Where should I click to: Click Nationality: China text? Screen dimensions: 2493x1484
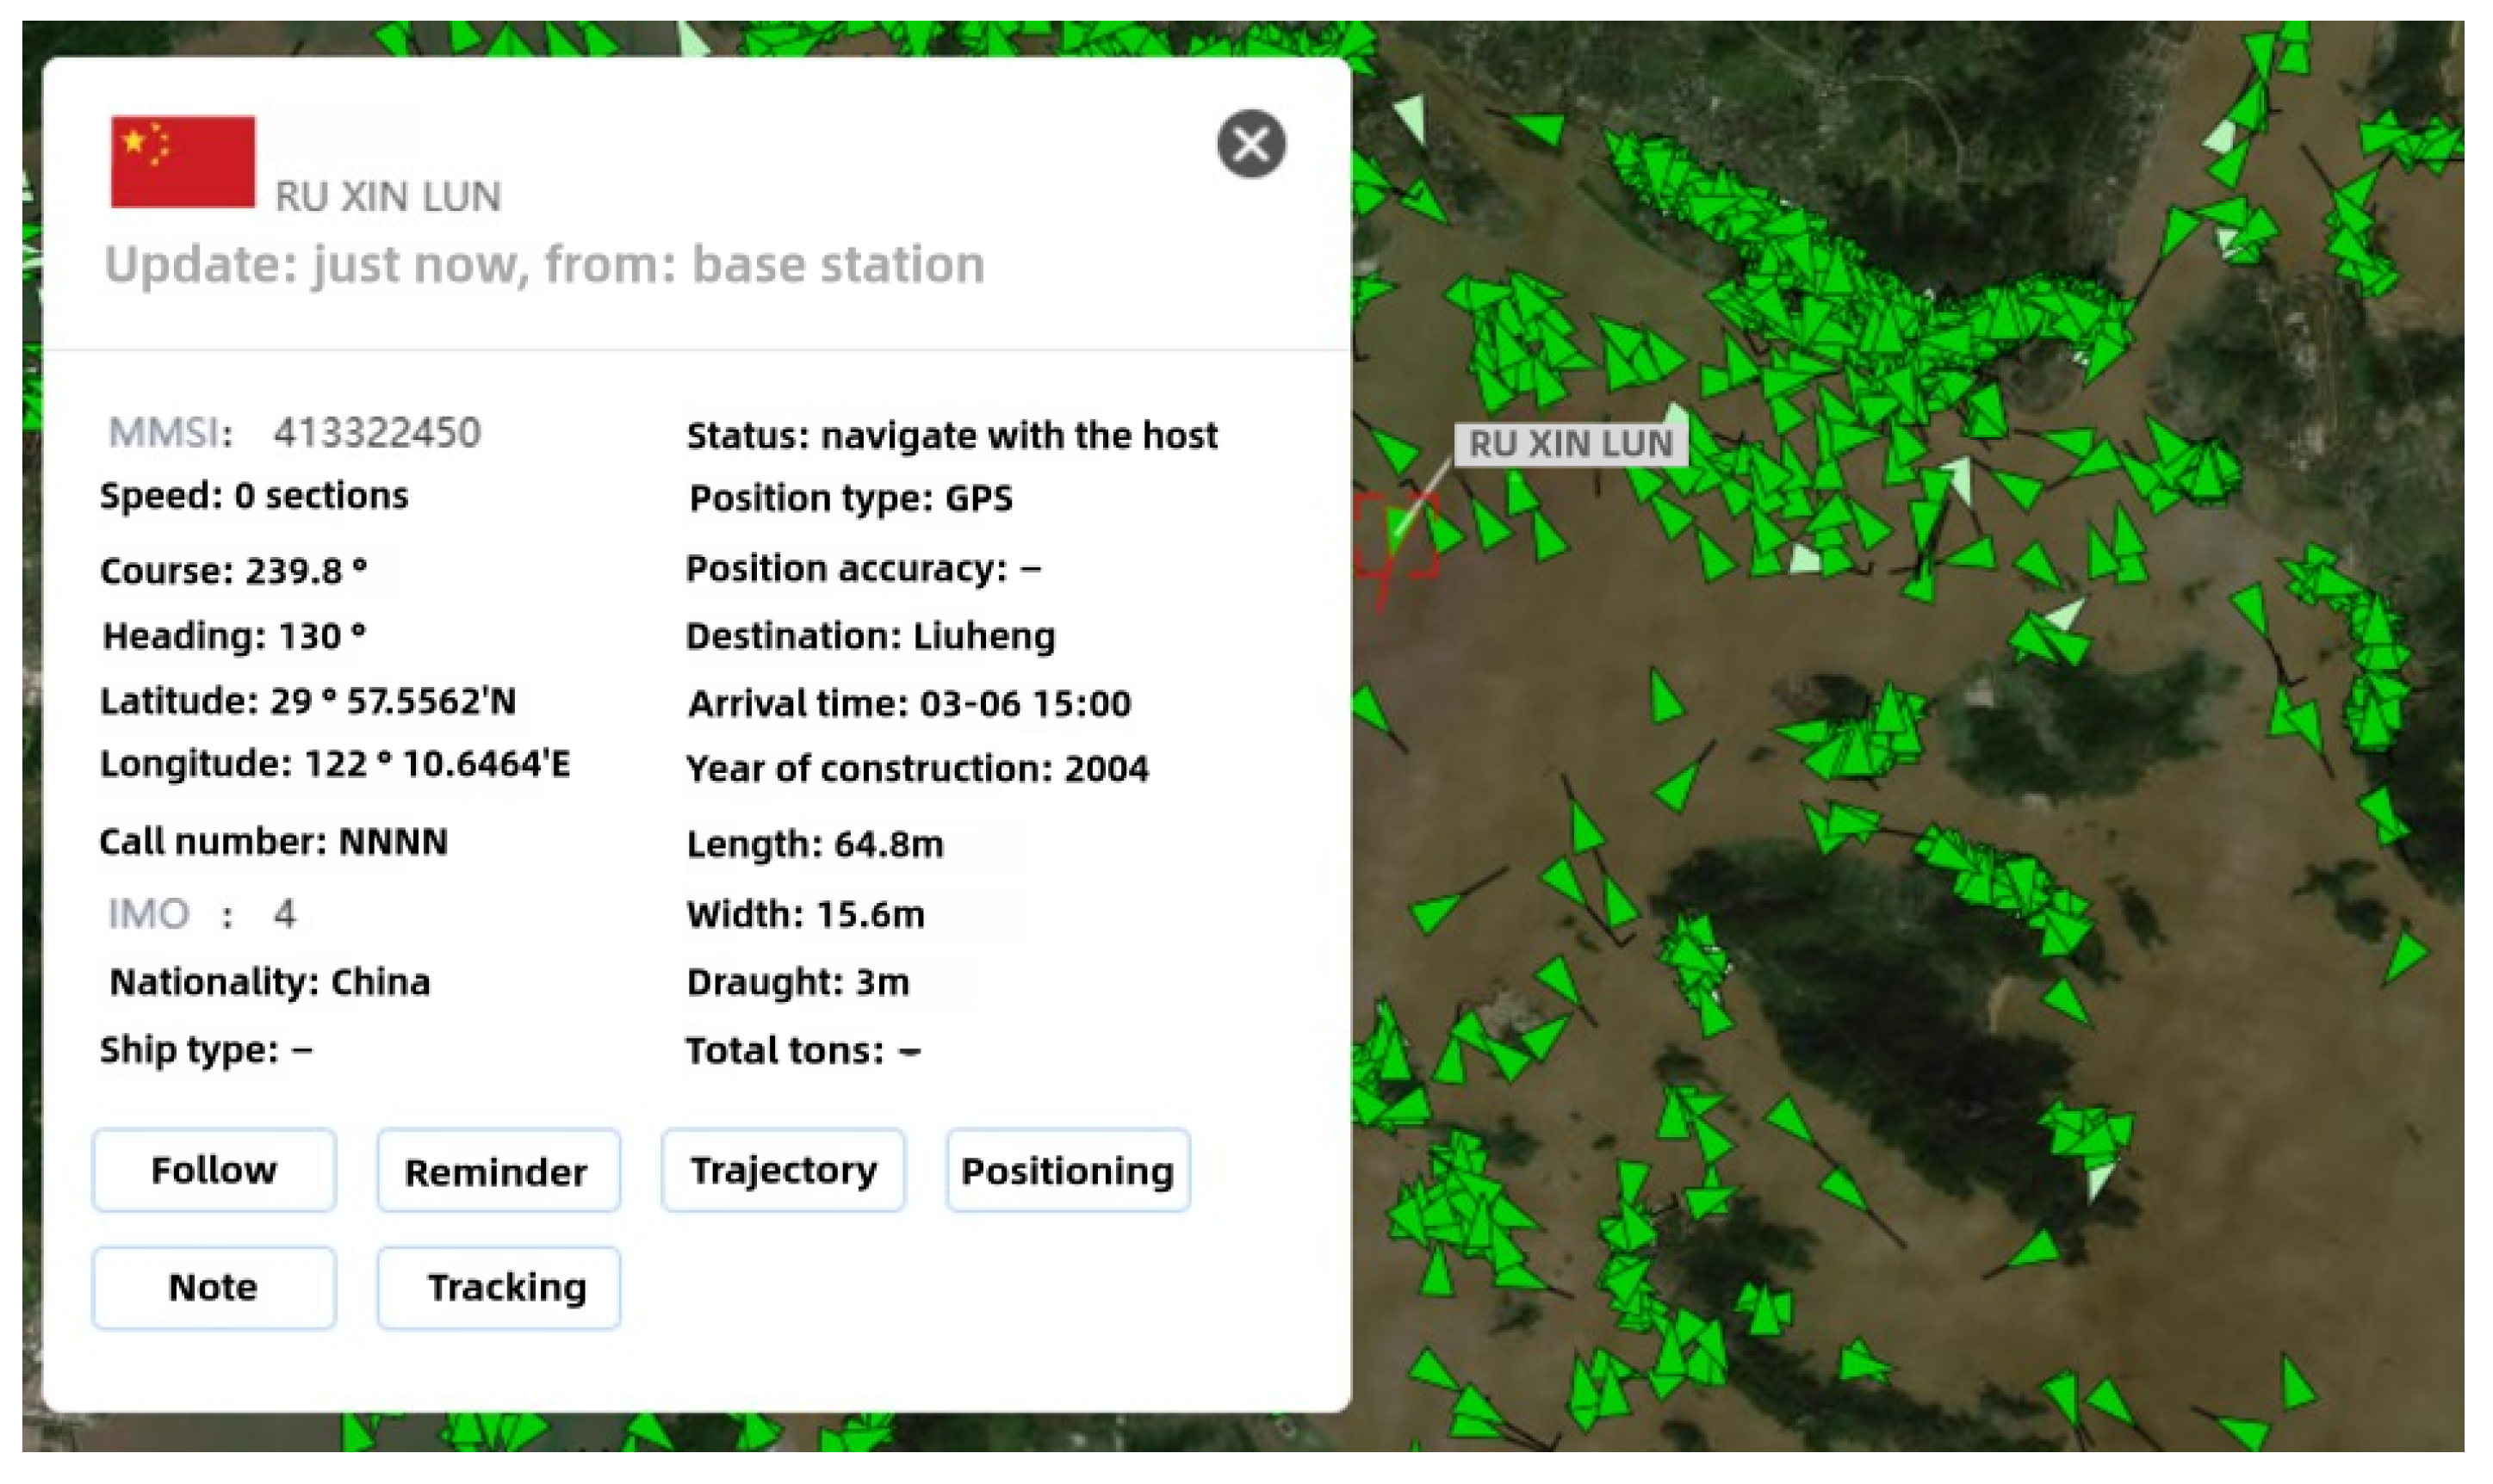point(270,983)
